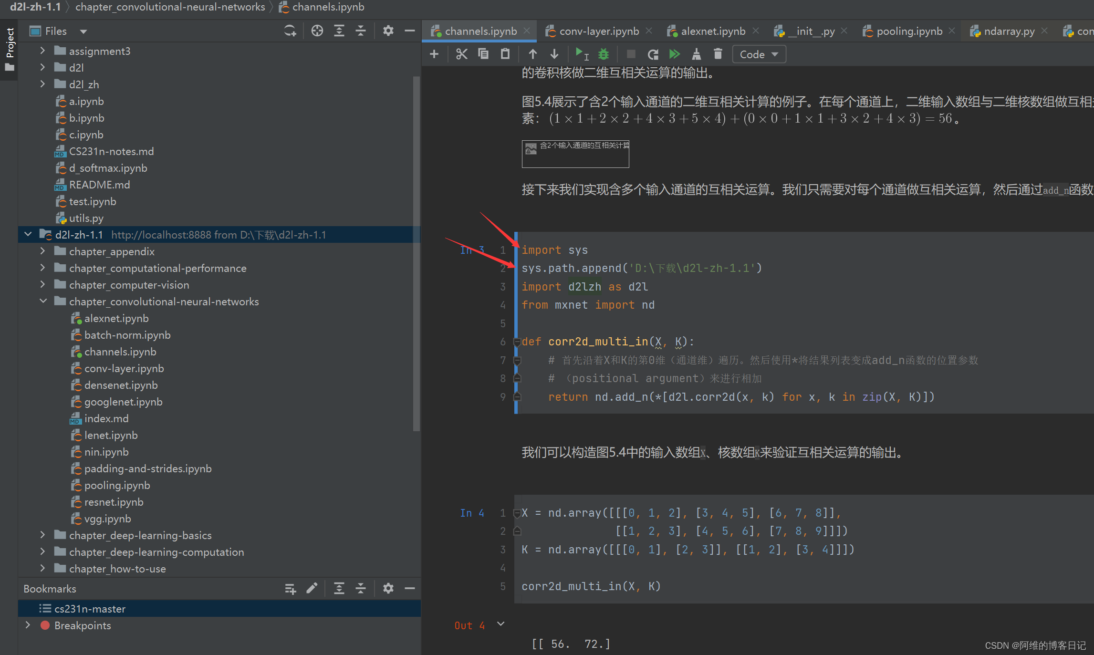Close the channels.ipynb tab

coord(527,31)
